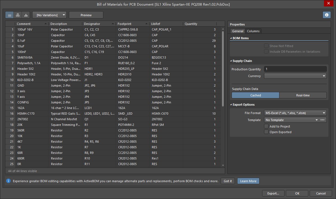Dismiss notification with Got it
Screen dimensions: 336x199
pyautogui.click(x=228, y=181)
